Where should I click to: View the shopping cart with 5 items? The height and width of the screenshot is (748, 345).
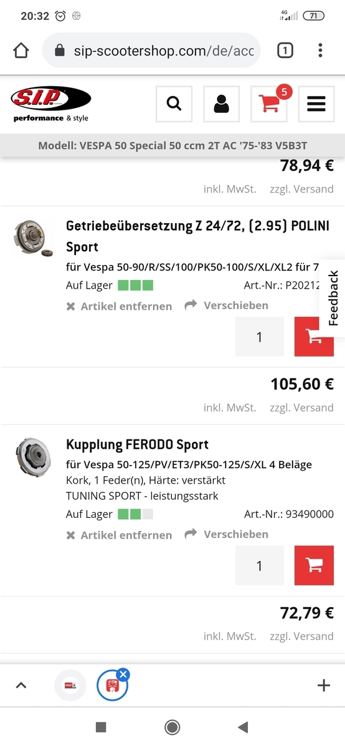pyautogui.click(x=269, y=104)
